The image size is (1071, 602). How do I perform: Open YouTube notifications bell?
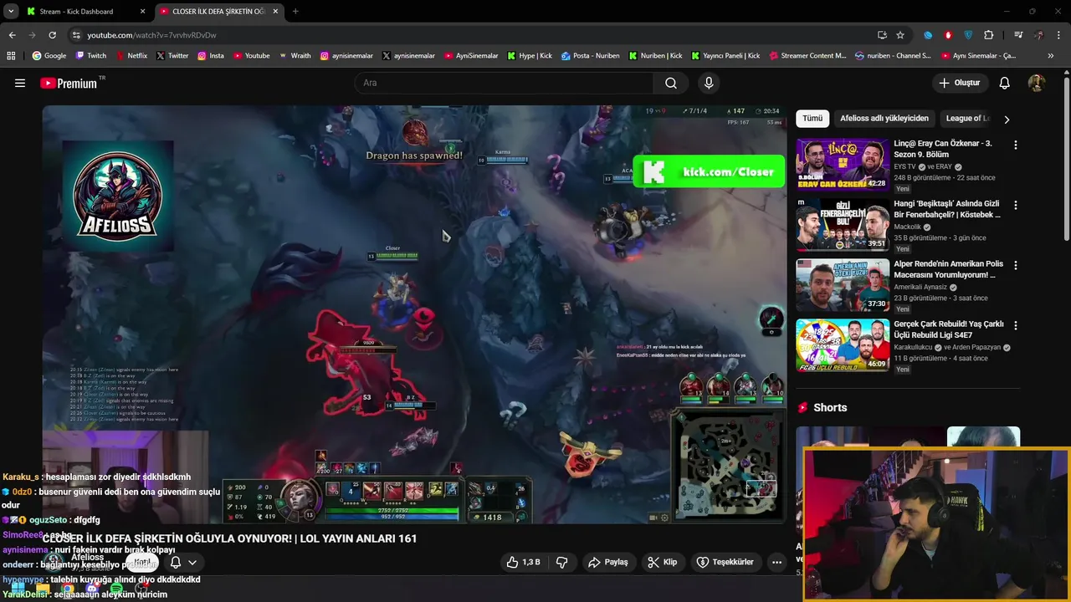(1005, 83)
